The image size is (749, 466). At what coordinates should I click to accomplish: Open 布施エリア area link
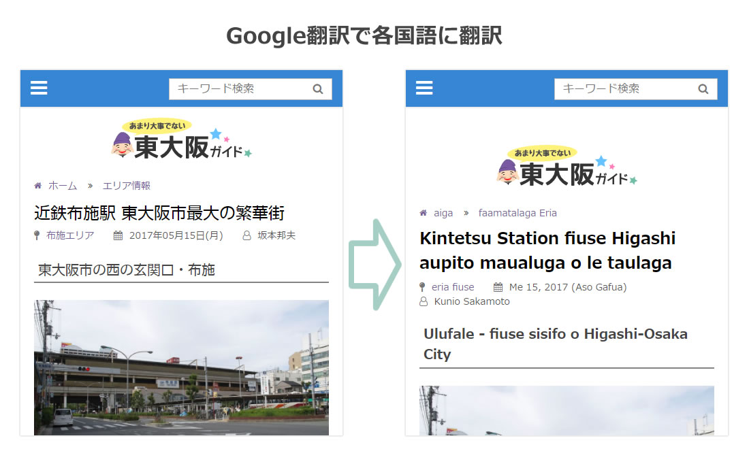pos(70,235)
